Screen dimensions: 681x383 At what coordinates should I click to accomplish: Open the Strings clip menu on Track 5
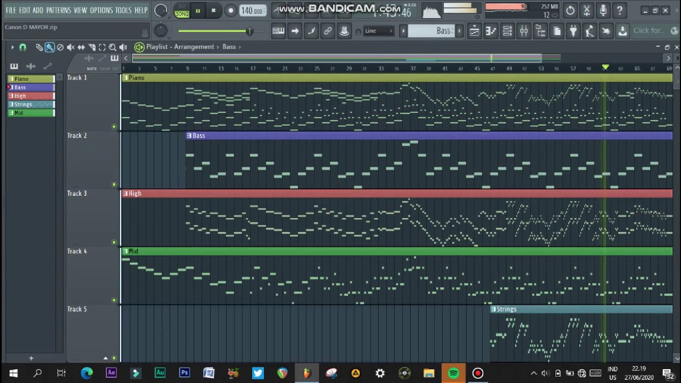tap(493, 309)
